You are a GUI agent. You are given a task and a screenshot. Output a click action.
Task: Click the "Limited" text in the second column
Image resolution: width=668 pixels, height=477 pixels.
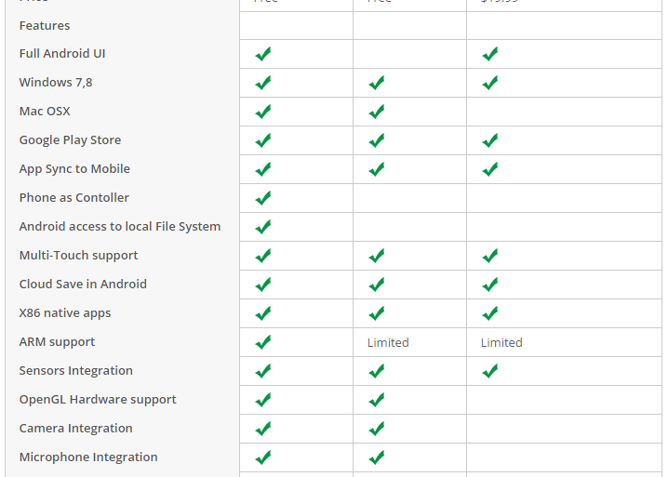pyautogui.click(x=388, y=342)
